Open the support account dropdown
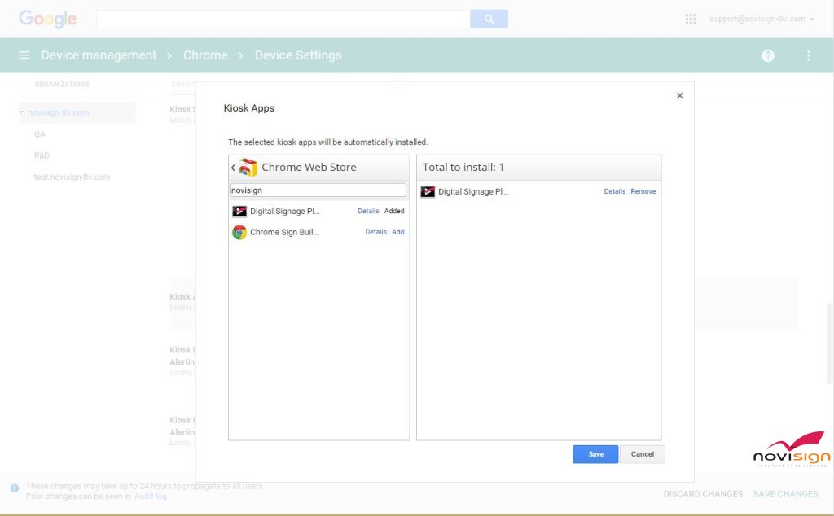The image size is (834, 516). click(762, 20)
